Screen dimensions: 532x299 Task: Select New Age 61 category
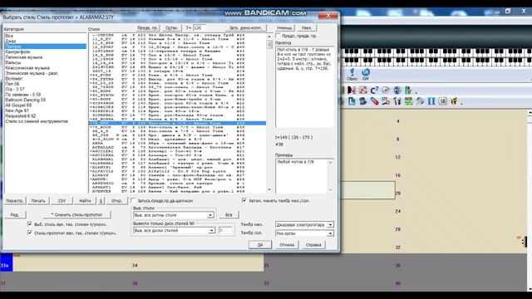(45, 110)
